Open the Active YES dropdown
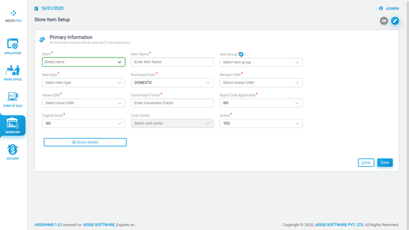The height and width of the screenshot is (230, 409). [261, 123]
